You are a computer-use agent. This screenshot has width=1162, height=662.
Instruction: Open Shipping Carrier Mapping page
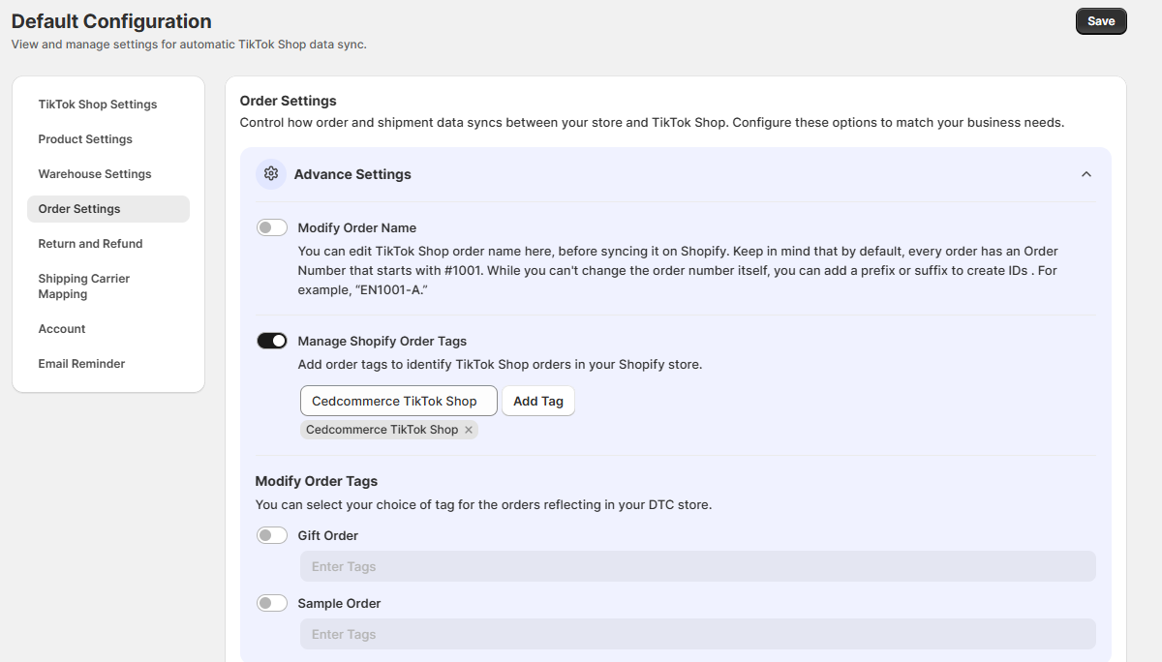point(84,286)
